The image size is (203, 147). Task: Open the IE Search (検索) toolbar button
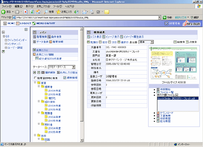(x=49, y=12)
